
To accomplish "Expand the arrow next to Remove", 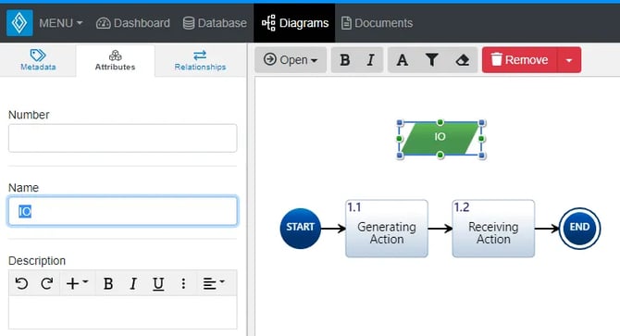I will pos(569,60).
